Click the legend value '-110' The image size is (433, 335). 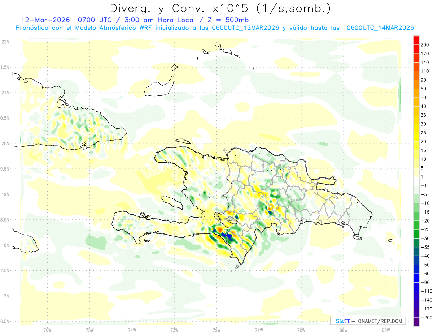click(426, 291)
